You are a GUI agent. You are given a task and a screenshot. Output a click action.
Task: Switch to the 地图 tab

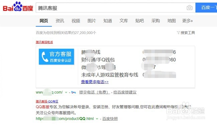tap(172, 21)
